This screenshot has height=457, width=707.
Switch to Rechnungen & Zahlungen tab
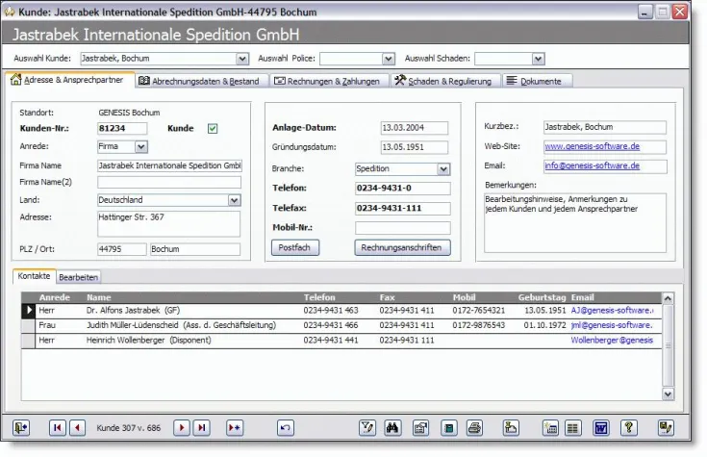coord(327,81)
